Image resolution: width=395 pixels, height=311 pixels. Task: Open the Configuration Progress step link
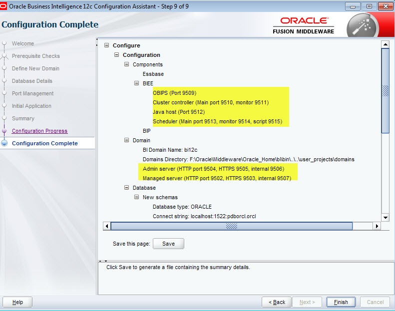(x=39, y=131)
